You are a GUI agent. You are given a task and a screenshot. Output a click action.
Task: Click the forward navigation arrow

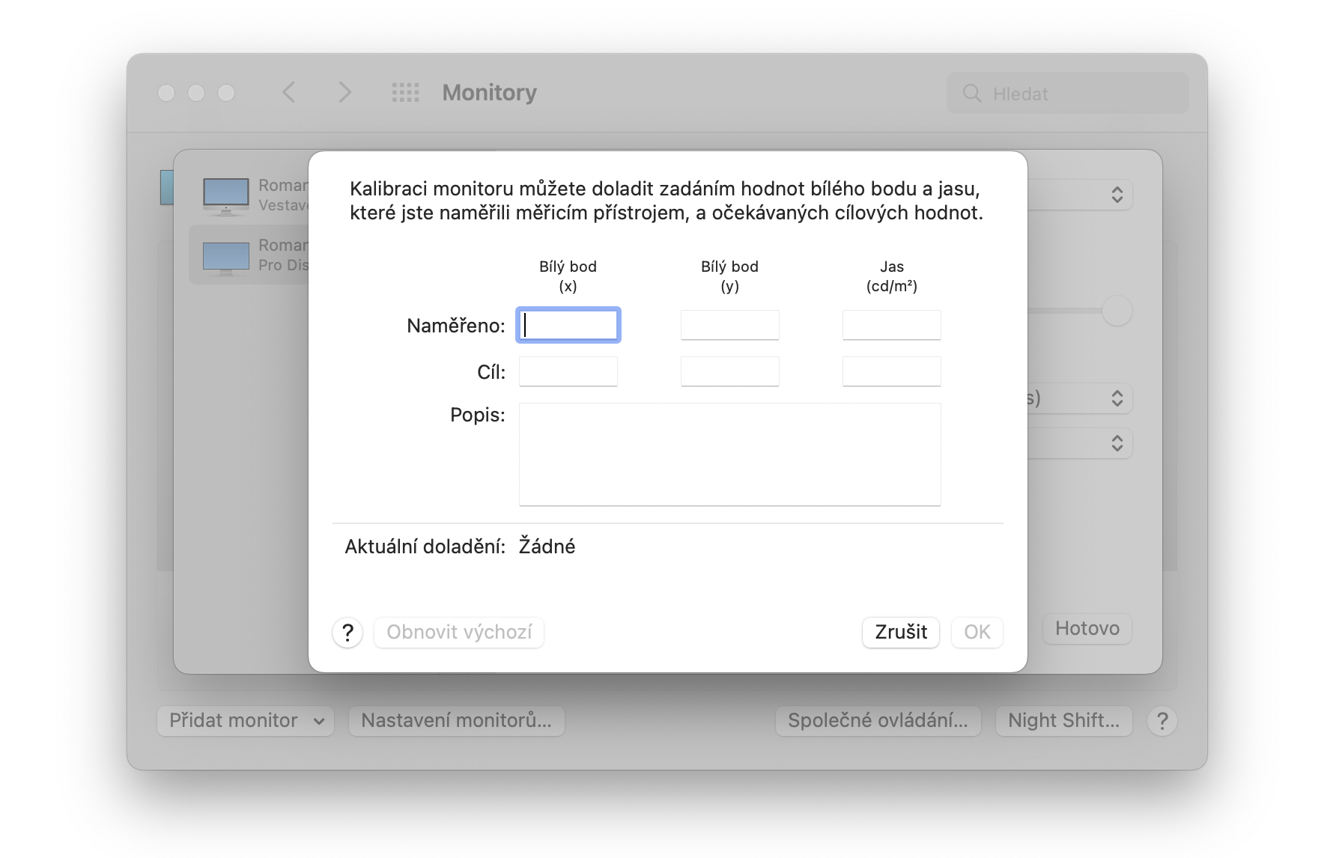click(x=344, y=92)
